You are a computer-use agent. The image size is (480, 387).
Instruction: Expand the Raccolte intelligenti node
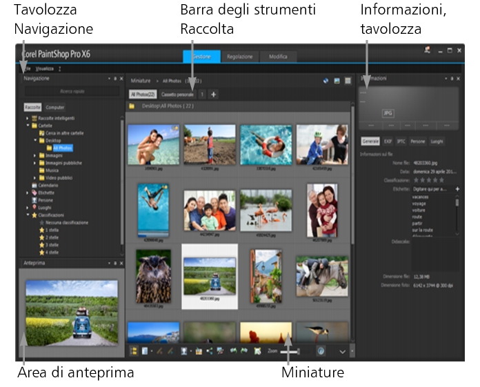(x=26, y=119)
